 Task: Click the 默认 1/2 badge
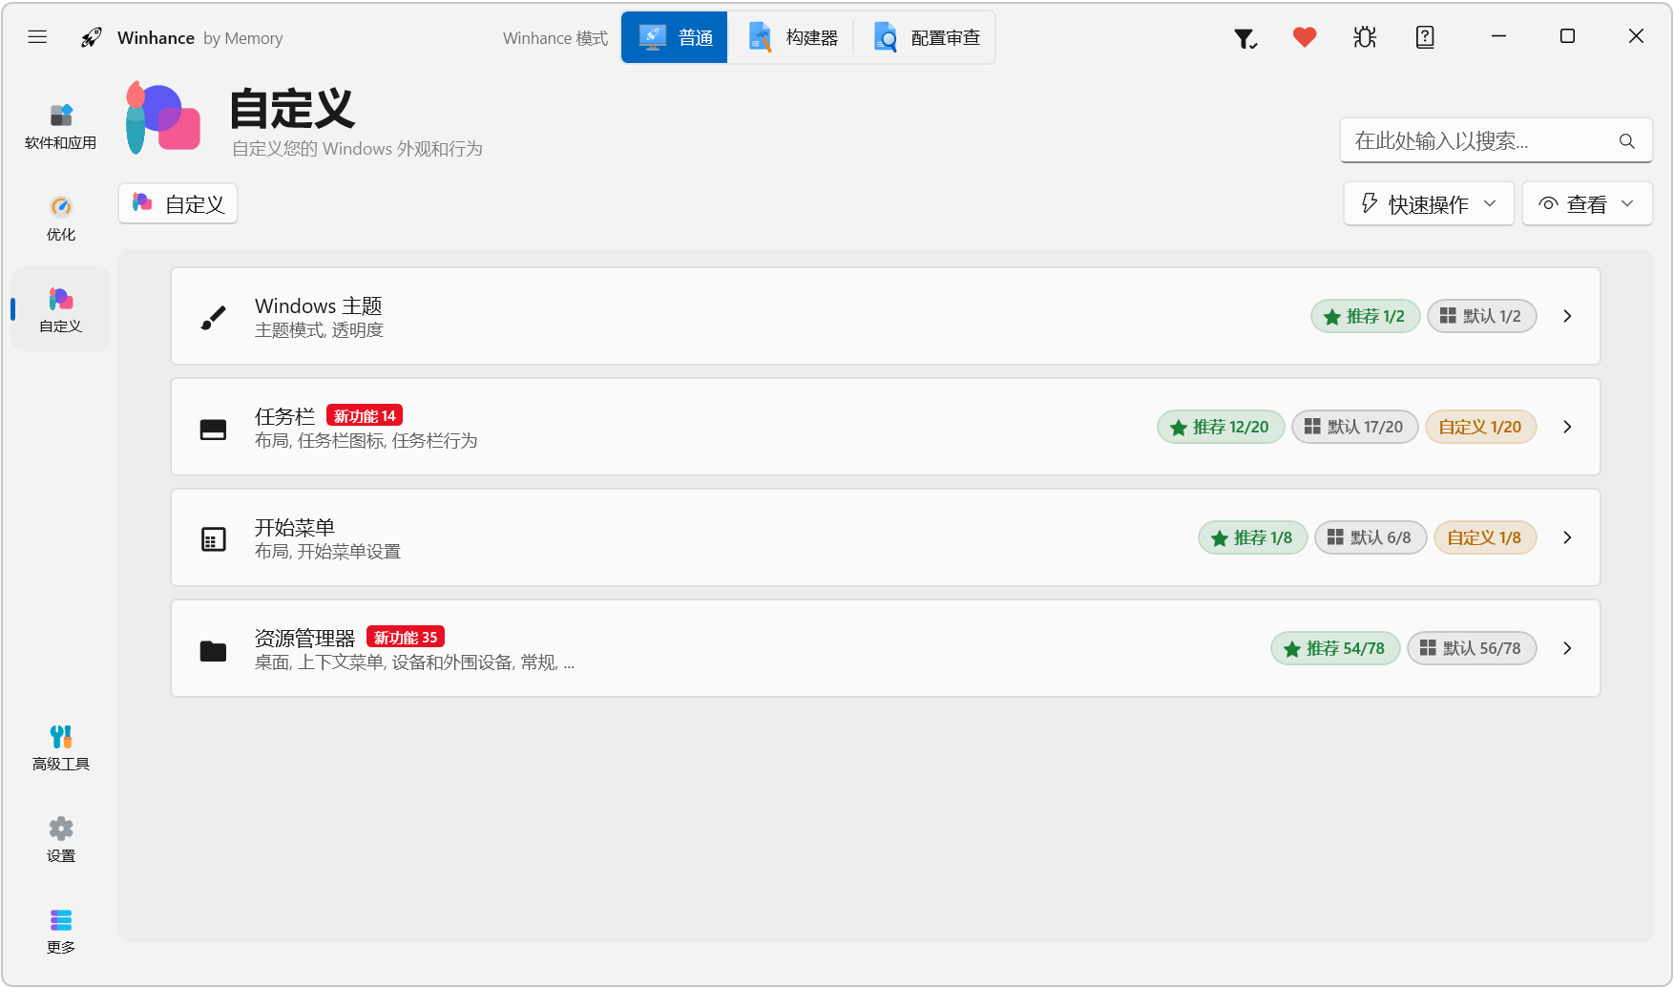coord(1481,316)
